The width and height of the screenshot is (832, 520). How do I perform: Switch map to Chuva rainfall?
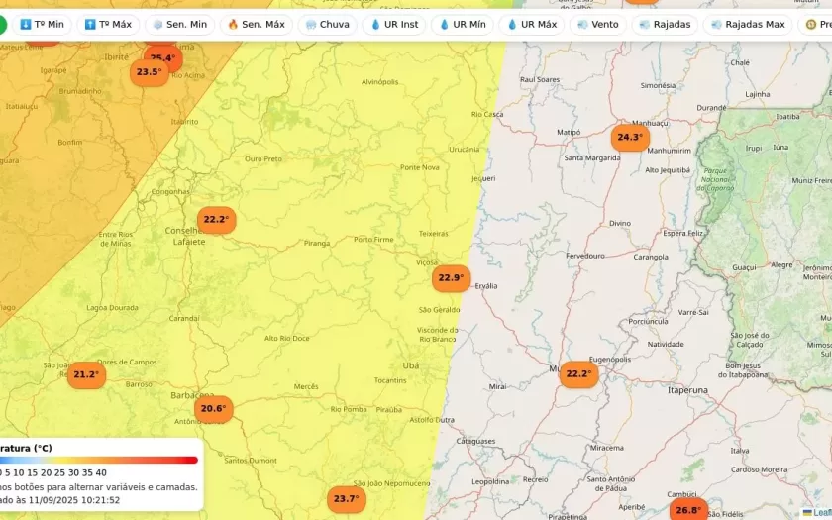point(327,25)
